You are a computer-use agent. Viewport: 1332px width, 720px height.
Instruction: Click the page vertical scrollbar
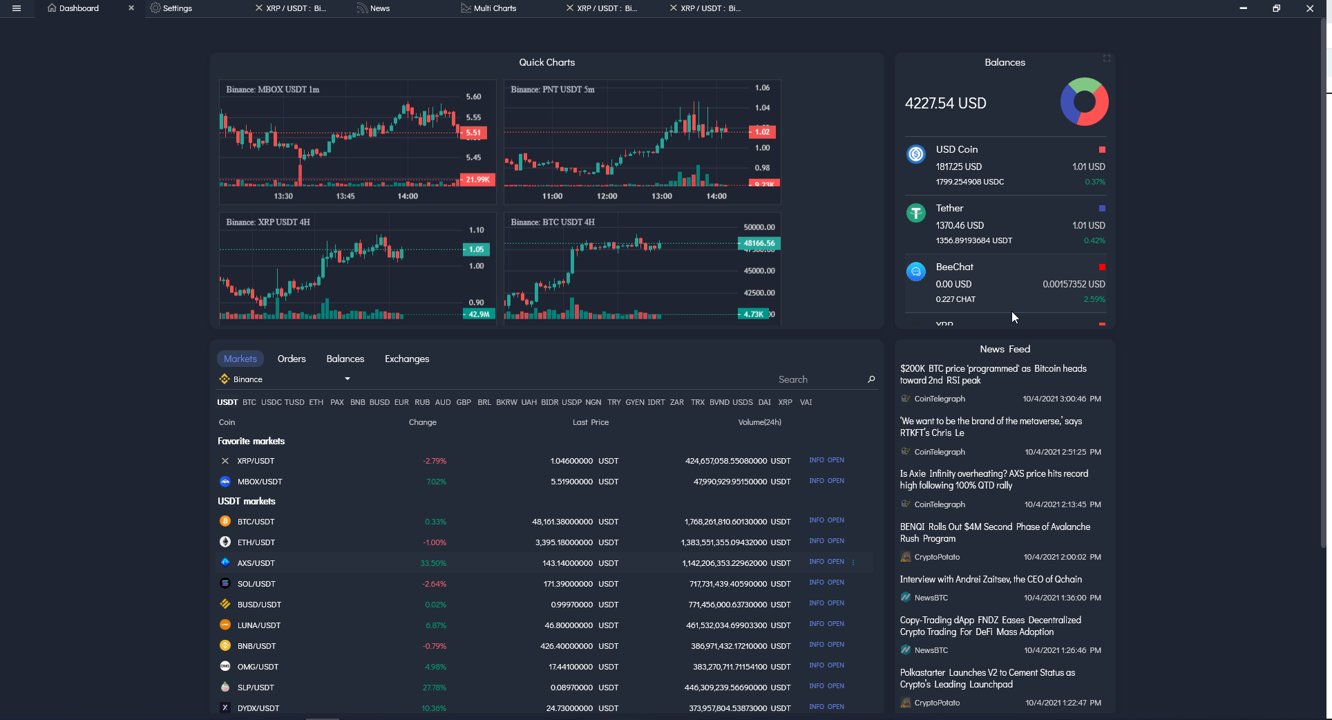[x=1324, y=283]
